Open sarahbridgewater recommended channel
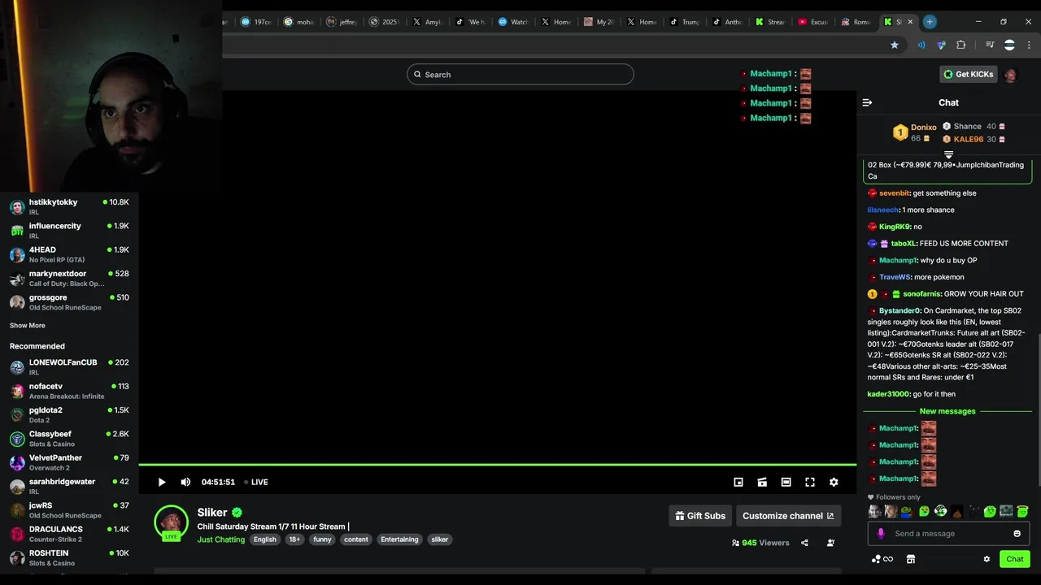The height and width of the screenshot is (585, 1041). [x=69, y=486]
